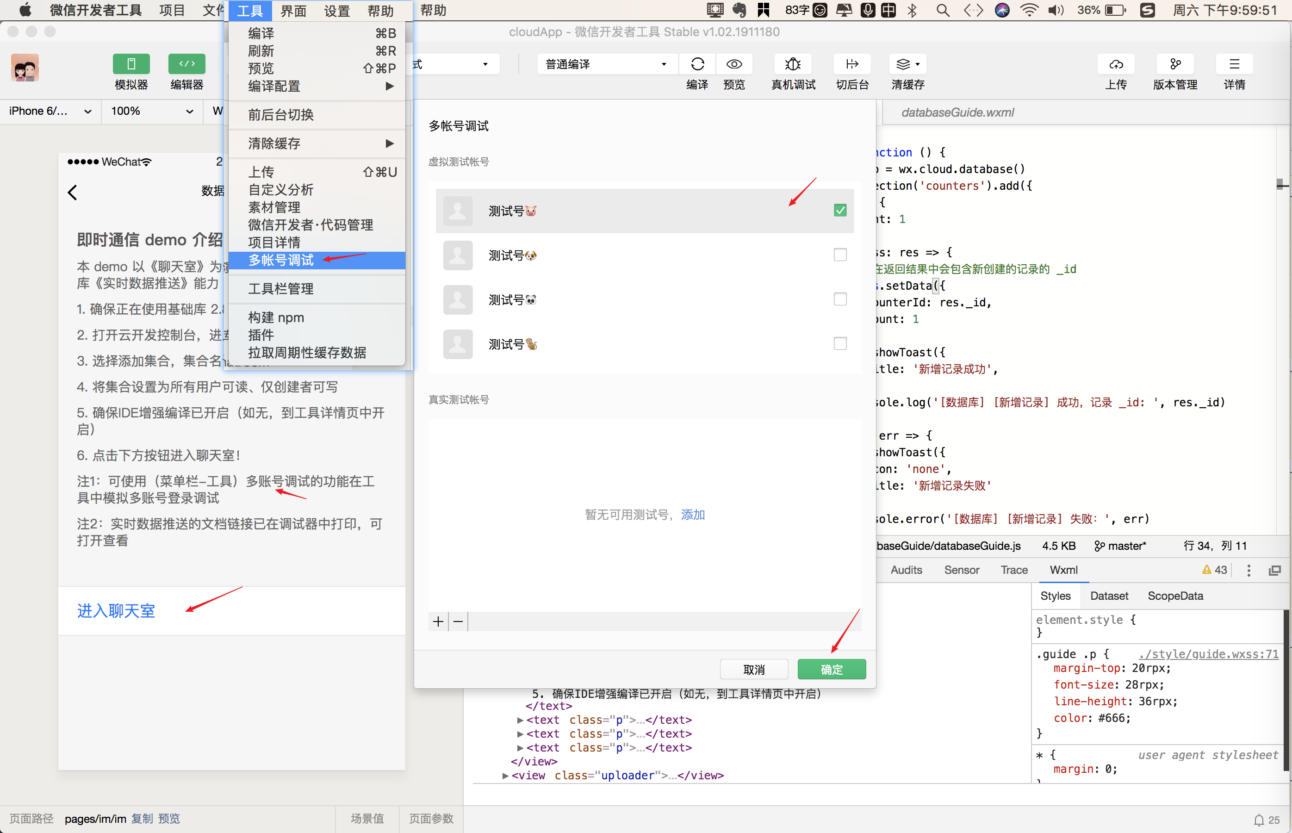This screenshot has width=1292, height=833.
Task: Select 多帐号调试 in the 工具 menu
Action: (x=317, y=260)
